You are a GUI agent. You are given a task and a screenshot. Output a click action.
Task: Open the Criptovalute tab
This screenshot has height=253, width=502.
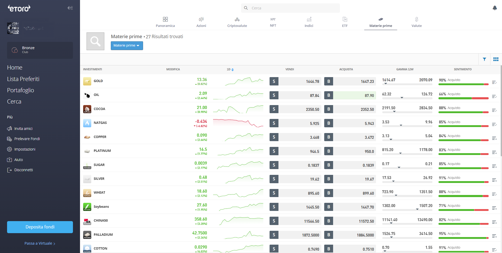pyautogui.click(x=237, y=22)
